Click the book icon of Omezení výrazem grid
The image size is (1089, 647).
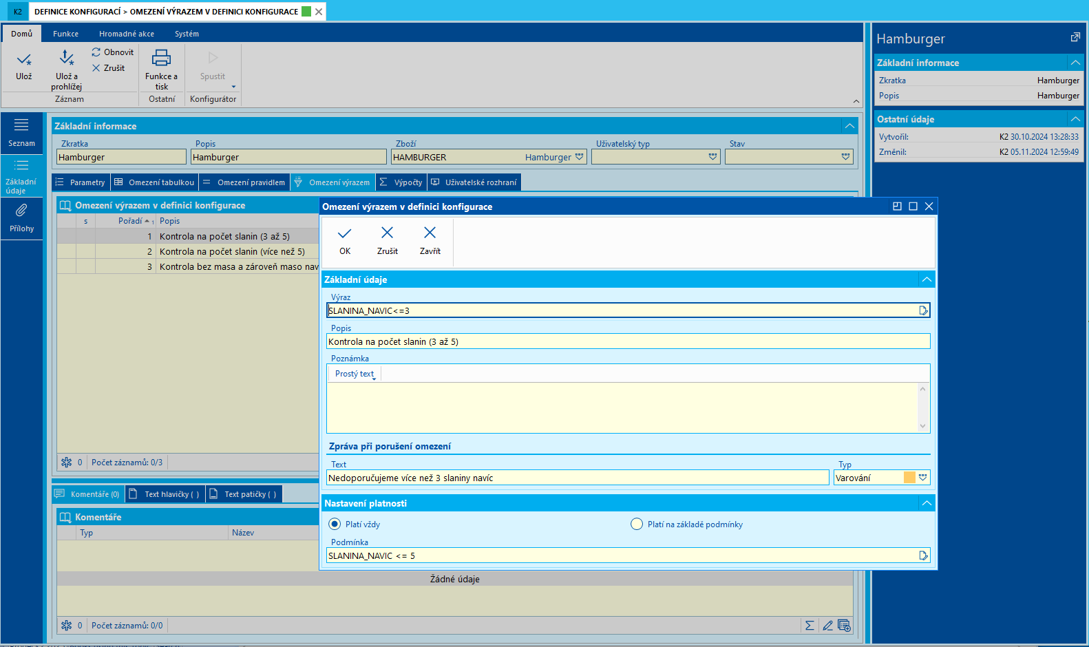[65, 206]
